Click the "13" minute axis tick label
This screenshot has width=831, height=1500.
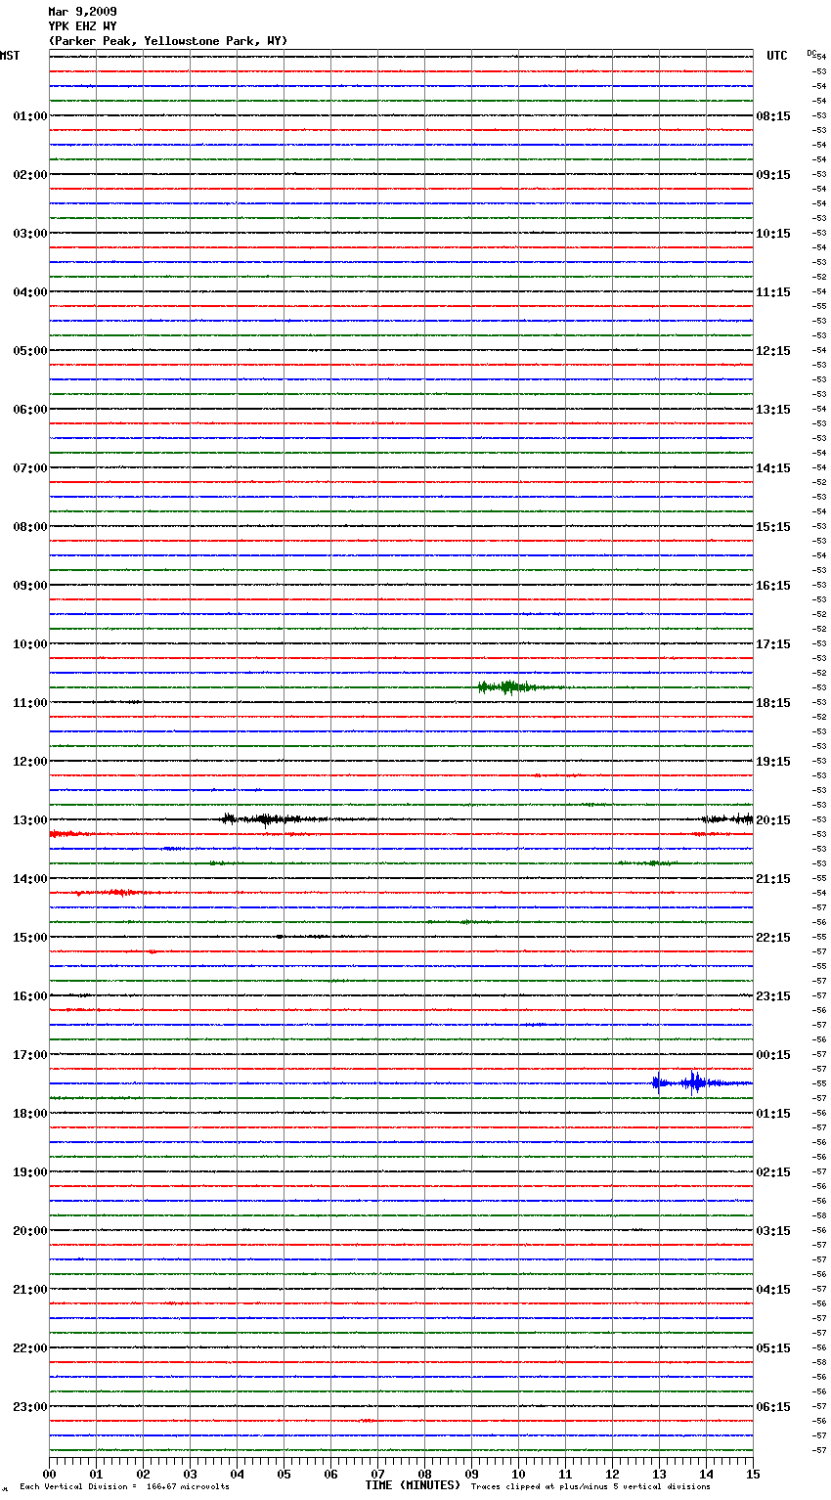point(659,1475)
